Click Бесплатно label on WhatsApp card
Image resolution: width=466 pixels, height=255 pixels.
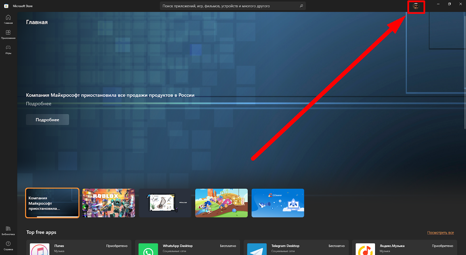(228, 246)
